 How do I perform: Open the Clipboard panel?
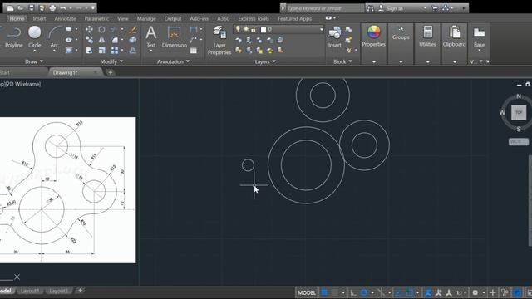455,37
